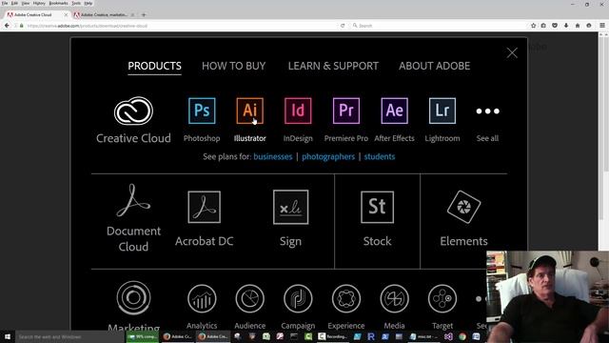Click the browser Search field

(438, 26)
